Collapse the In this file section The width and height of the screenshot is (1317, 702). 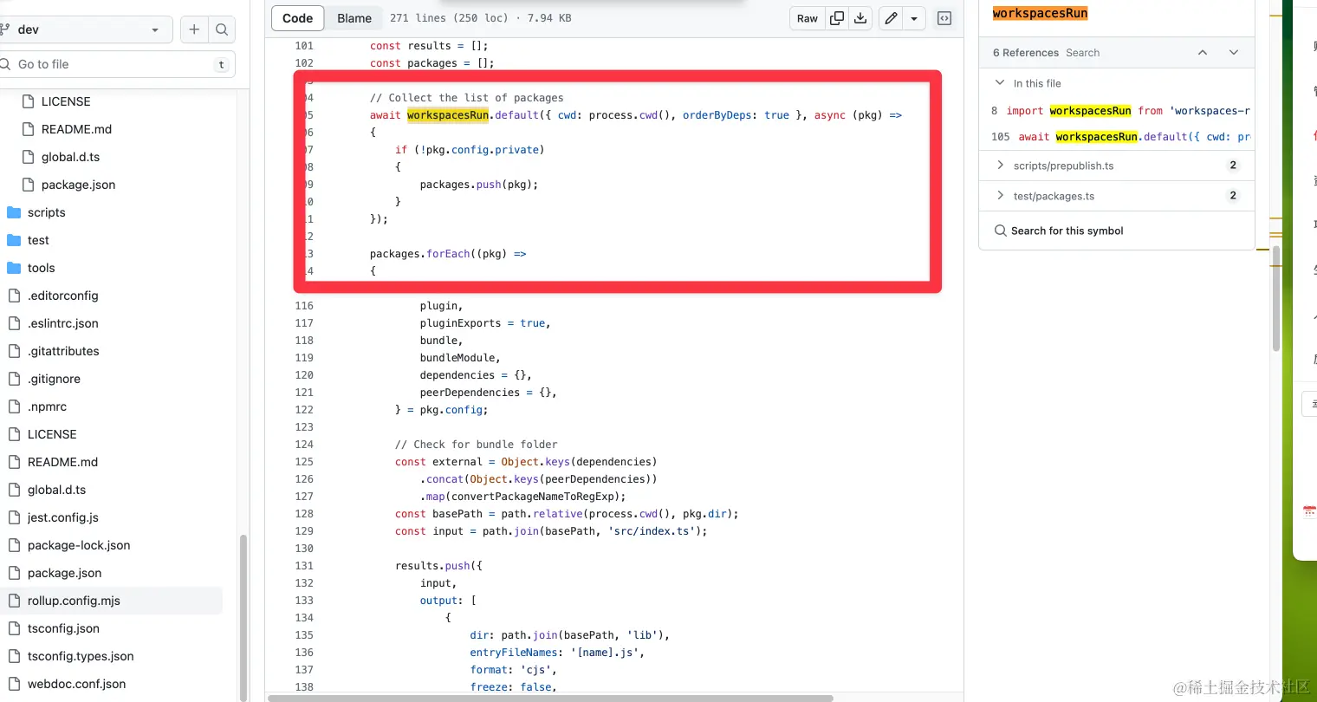1000,83
